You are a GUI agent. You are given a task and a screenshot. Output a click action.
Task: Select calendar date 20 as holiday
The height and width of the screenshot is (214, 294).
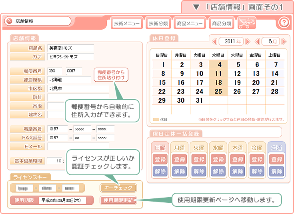point(256,82)
